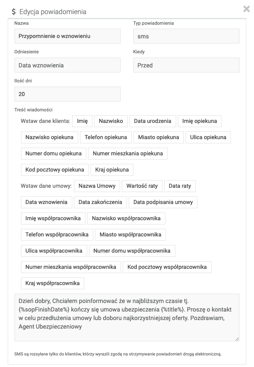
Task: Grab the textarea resize handle corner
Action: (237, 339)
